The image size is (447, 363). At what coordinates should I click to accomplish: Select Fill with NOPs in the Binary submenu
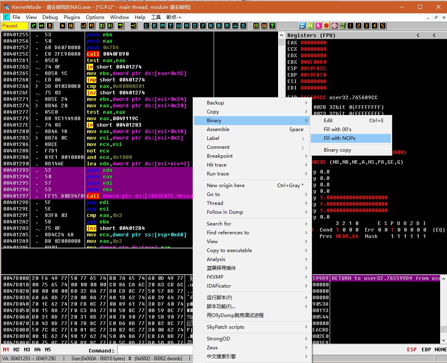[351, 138]
